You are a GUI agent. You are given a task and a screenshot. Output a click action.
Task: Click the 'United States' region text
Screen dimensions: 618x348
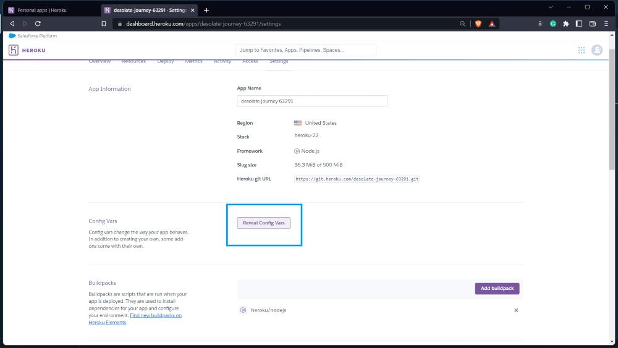click(321, 123)
